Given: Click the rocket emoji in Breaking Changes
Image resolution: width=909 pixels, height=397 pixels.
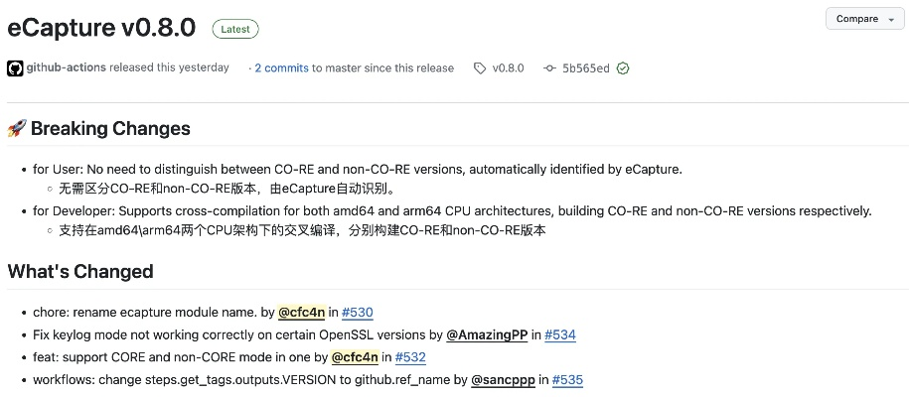Looking at the screenshot, I should [x=17, y=129].
